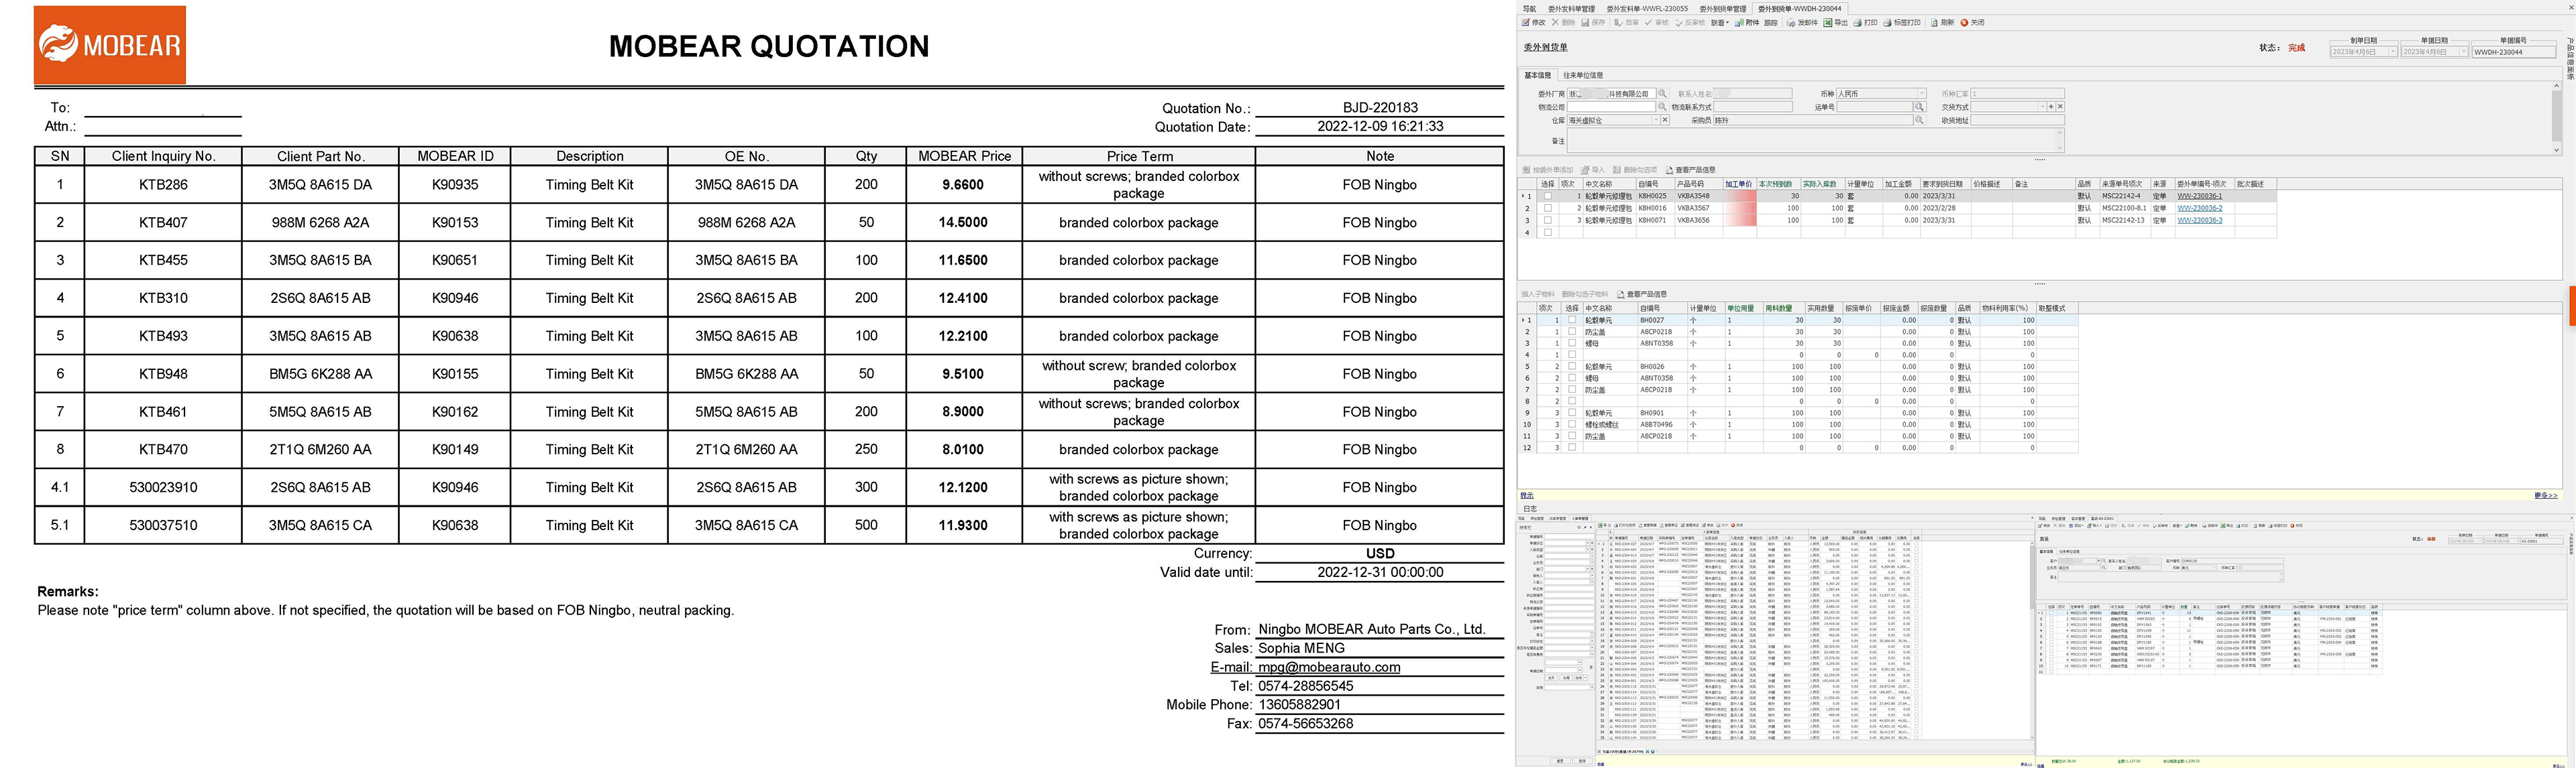Click the 用料数量 column header in materials grid
The height and width of the screenshot is (768, 2576).
coord(1785,308)
